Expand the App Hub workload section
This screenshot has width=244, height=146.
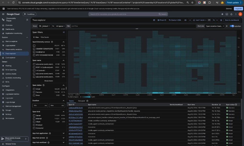click(x=64, y=142)
